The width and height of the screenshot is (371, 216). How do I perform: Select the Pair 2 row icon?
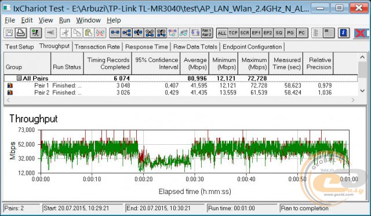point(10,93)
